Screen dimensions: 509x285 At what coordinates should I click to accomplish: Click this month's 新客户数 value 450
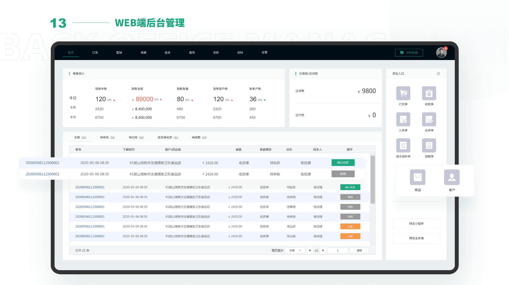point(252,118)
